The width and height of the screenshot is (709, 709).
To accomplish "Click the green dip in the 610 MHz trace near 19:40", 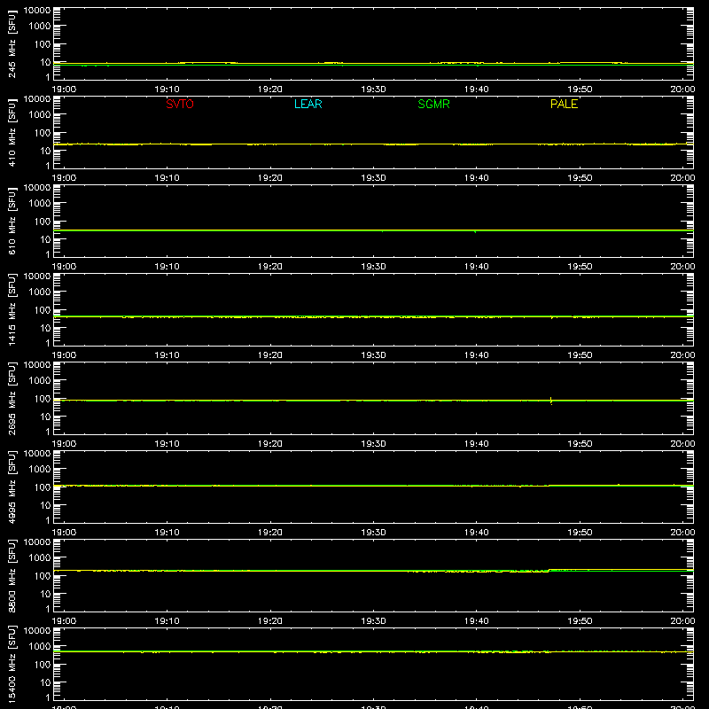I will pos(475,231).
